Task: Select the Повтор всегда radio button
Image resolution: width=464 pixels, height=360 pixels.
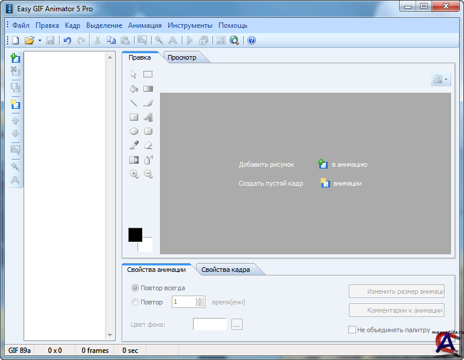Action: pyautogui.click(x=135, y=288)
